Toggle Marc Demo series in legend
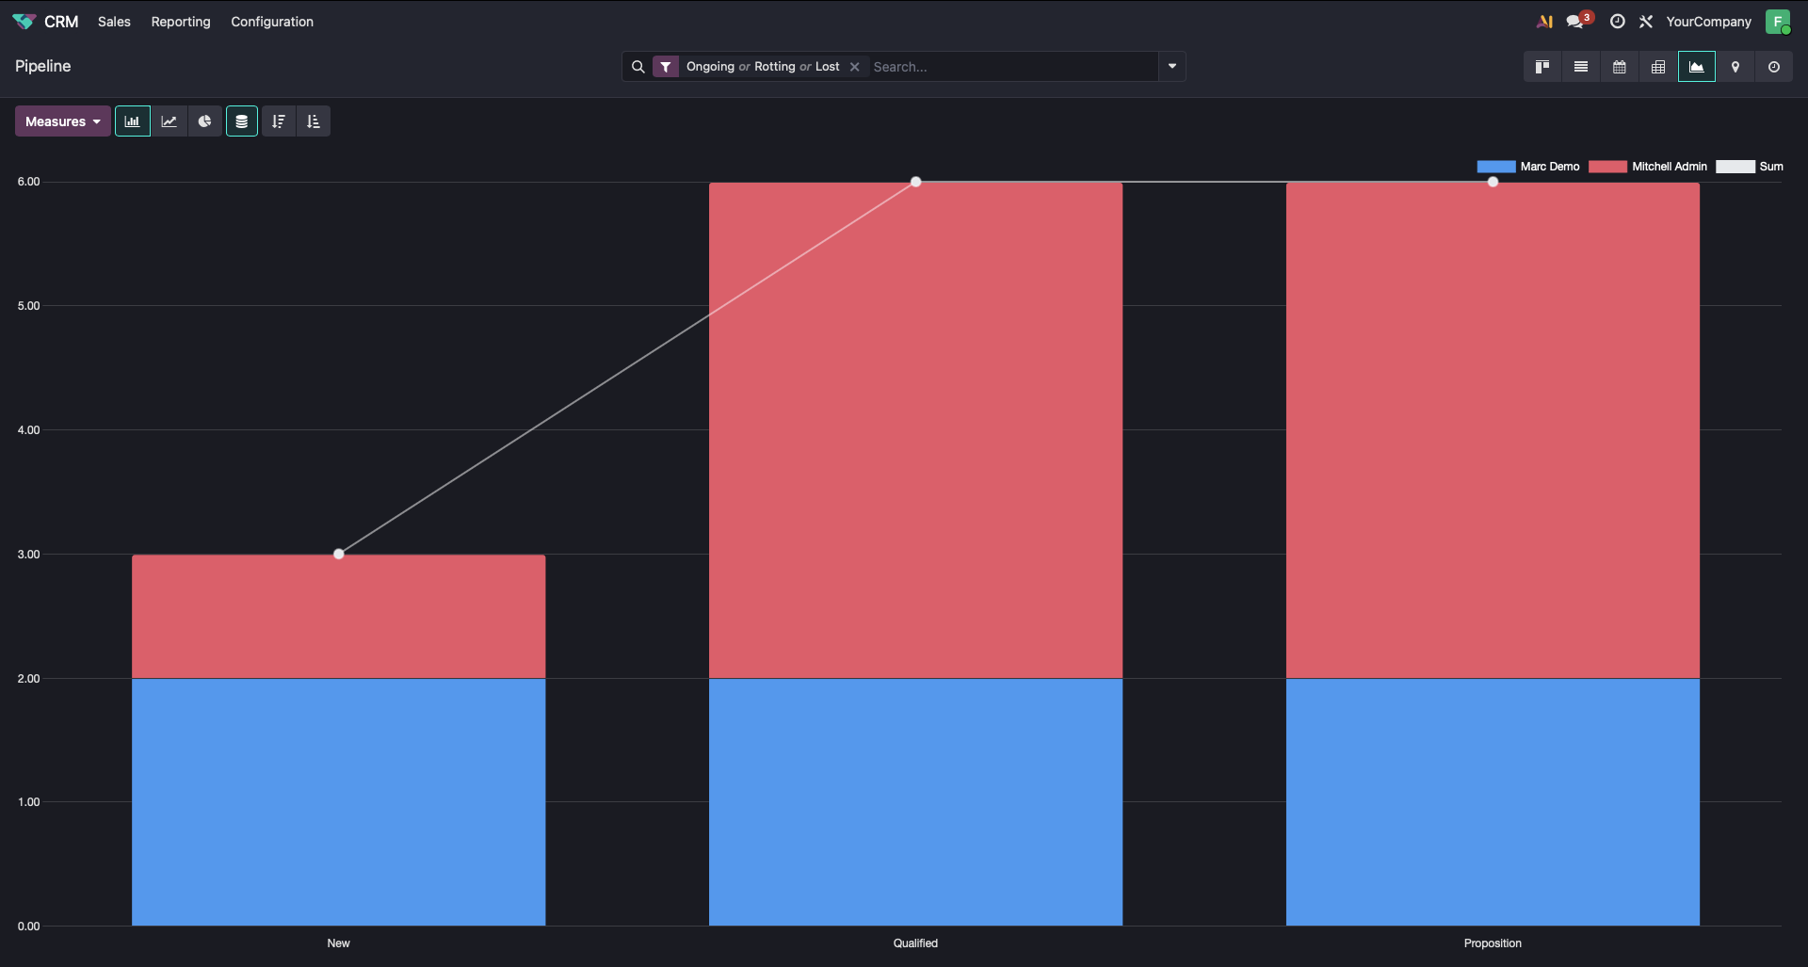 [x=1528, y=167]
